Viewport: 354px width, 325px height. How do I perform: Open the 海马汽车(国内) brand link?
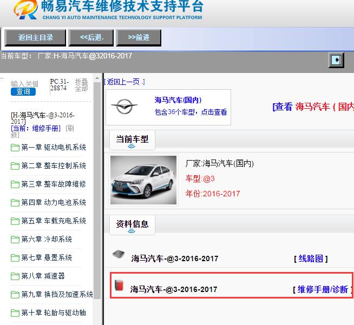point(178,100)
